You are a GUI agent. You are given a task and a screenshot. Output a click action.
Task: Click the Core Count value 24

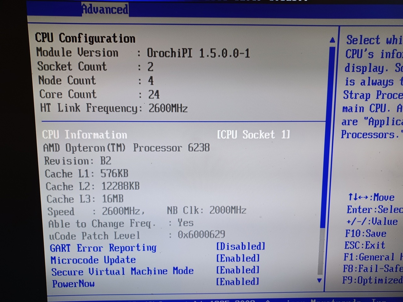click(x=154, y=94)
